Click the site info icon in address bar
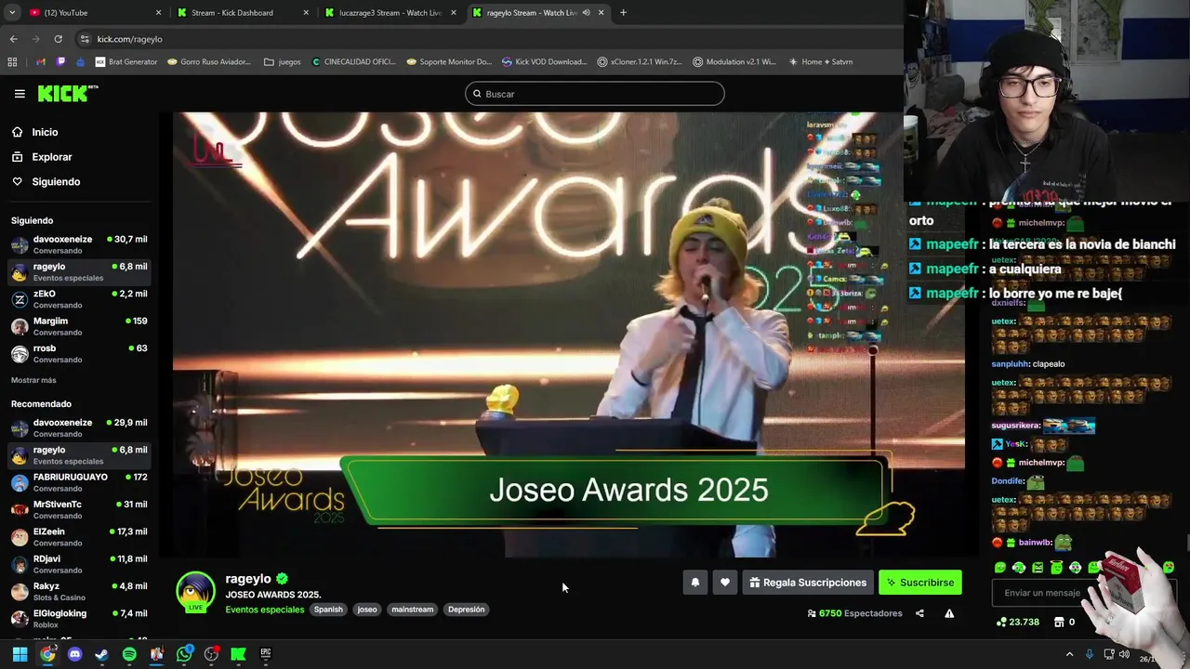This screenshot has width=1190, height=669. [x=85, y=39]
